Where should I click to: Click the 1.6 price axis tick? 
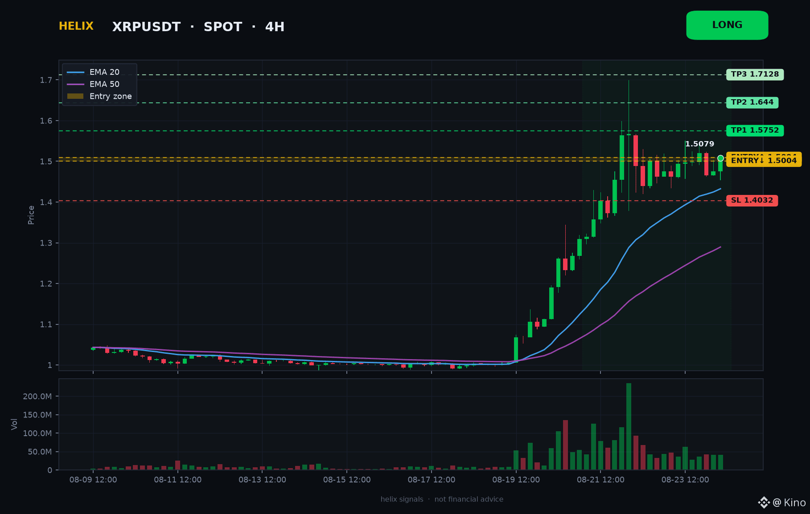coord(46,121)
